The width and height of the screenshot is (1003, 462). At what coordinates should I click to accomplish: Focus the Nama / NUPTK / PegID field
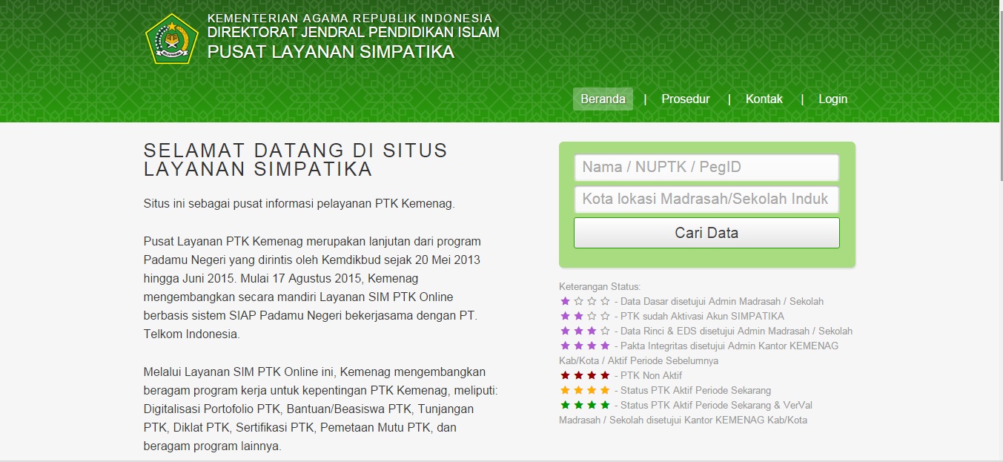click(x=706, y=168)
